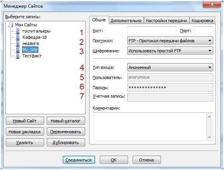Focus the Хост input field
Screen dimensions: 224x170
coord(152,31)
